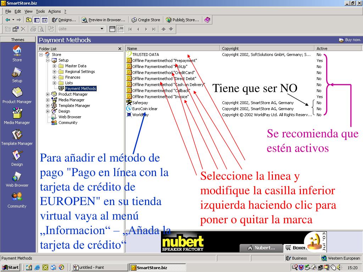The image size is (363, 272).
Task: Select Community in the folder tree
Action: [x=68, y=123]
